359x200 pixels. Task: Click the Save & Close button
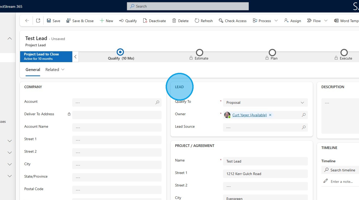pyautogui.click(x=80, y=21)
